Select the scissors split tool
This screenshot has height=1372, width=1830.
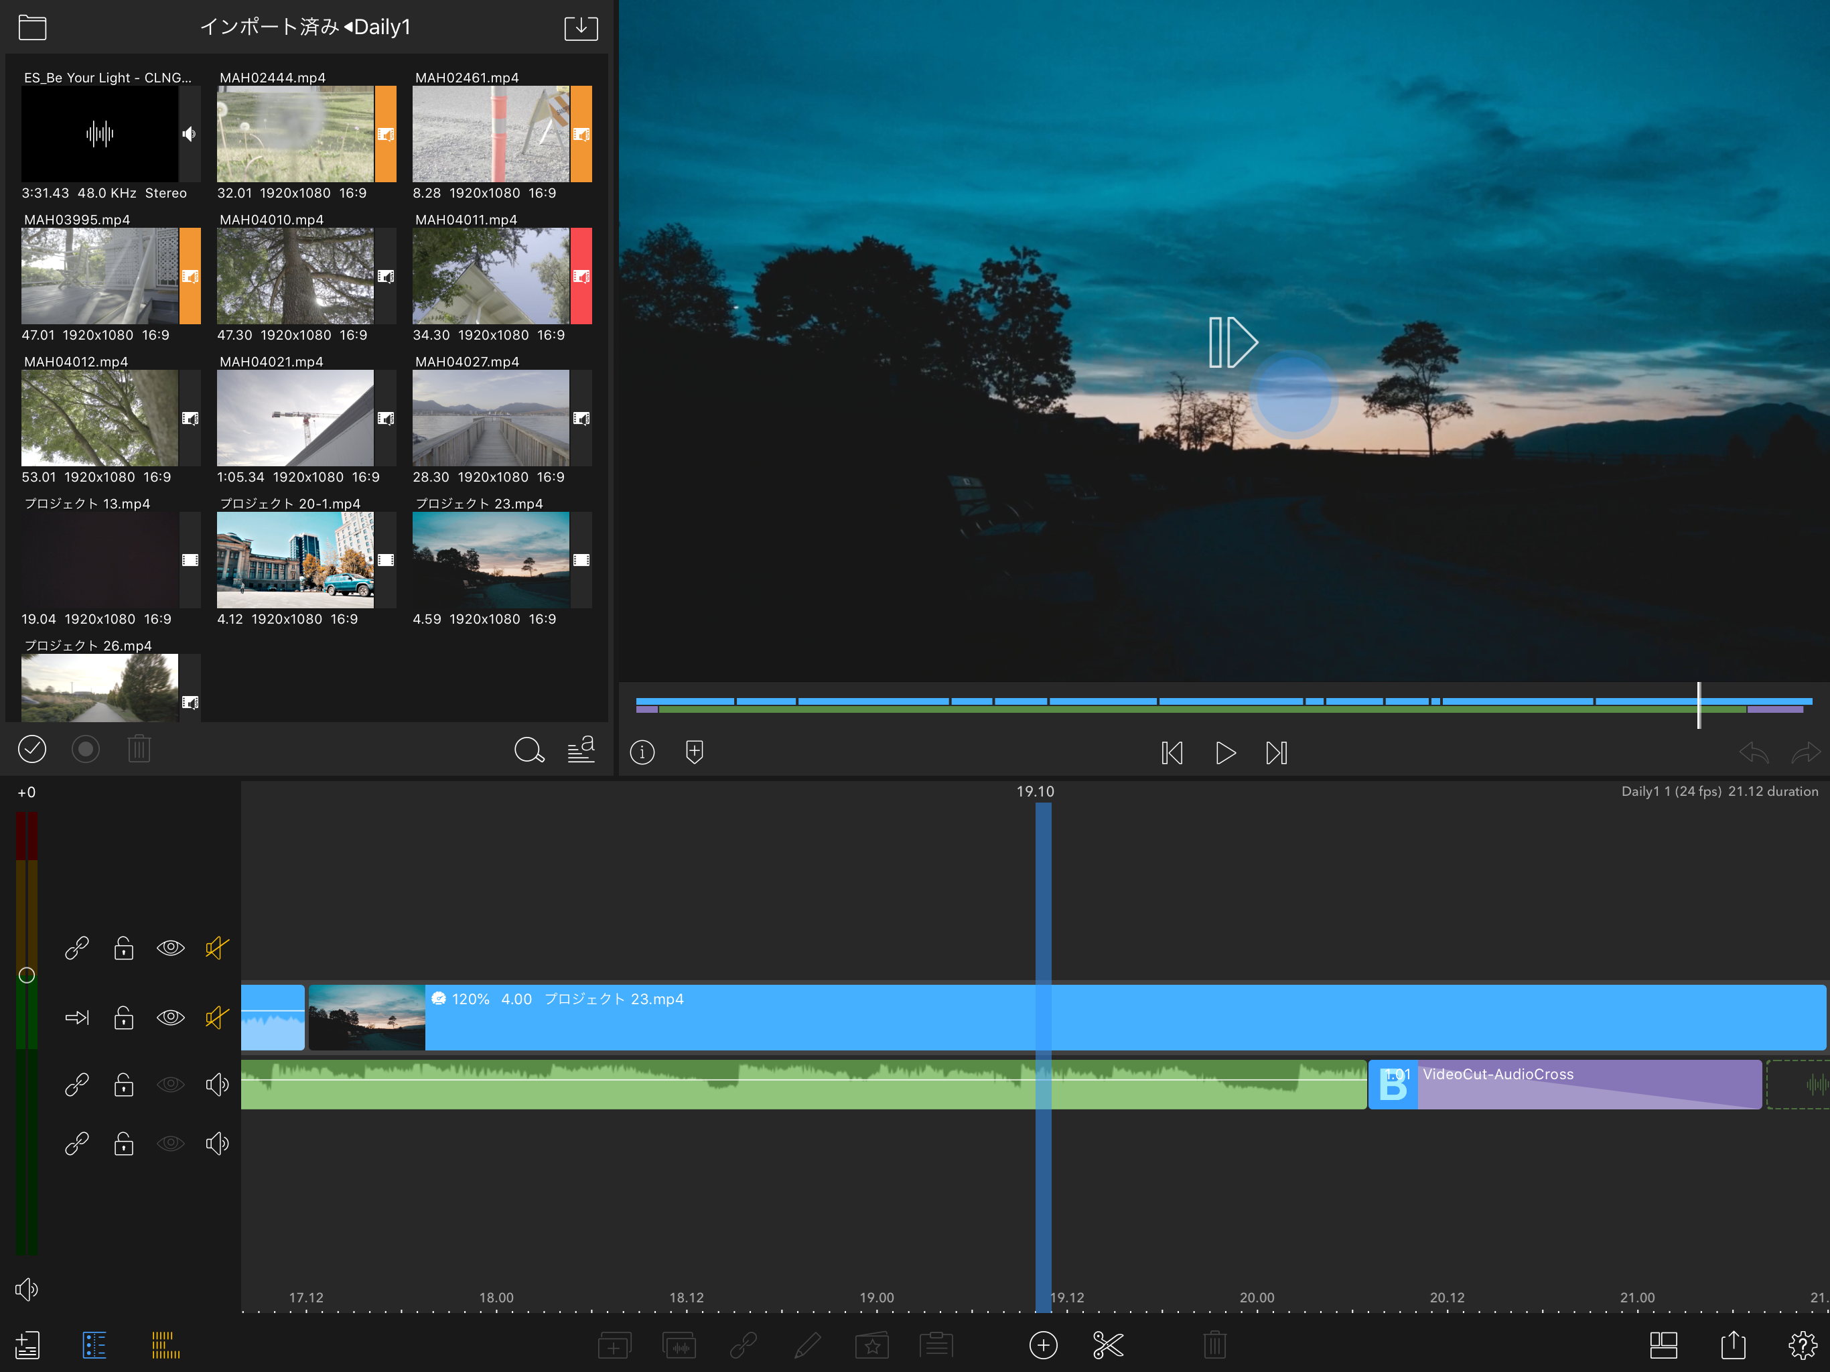1108,1345
